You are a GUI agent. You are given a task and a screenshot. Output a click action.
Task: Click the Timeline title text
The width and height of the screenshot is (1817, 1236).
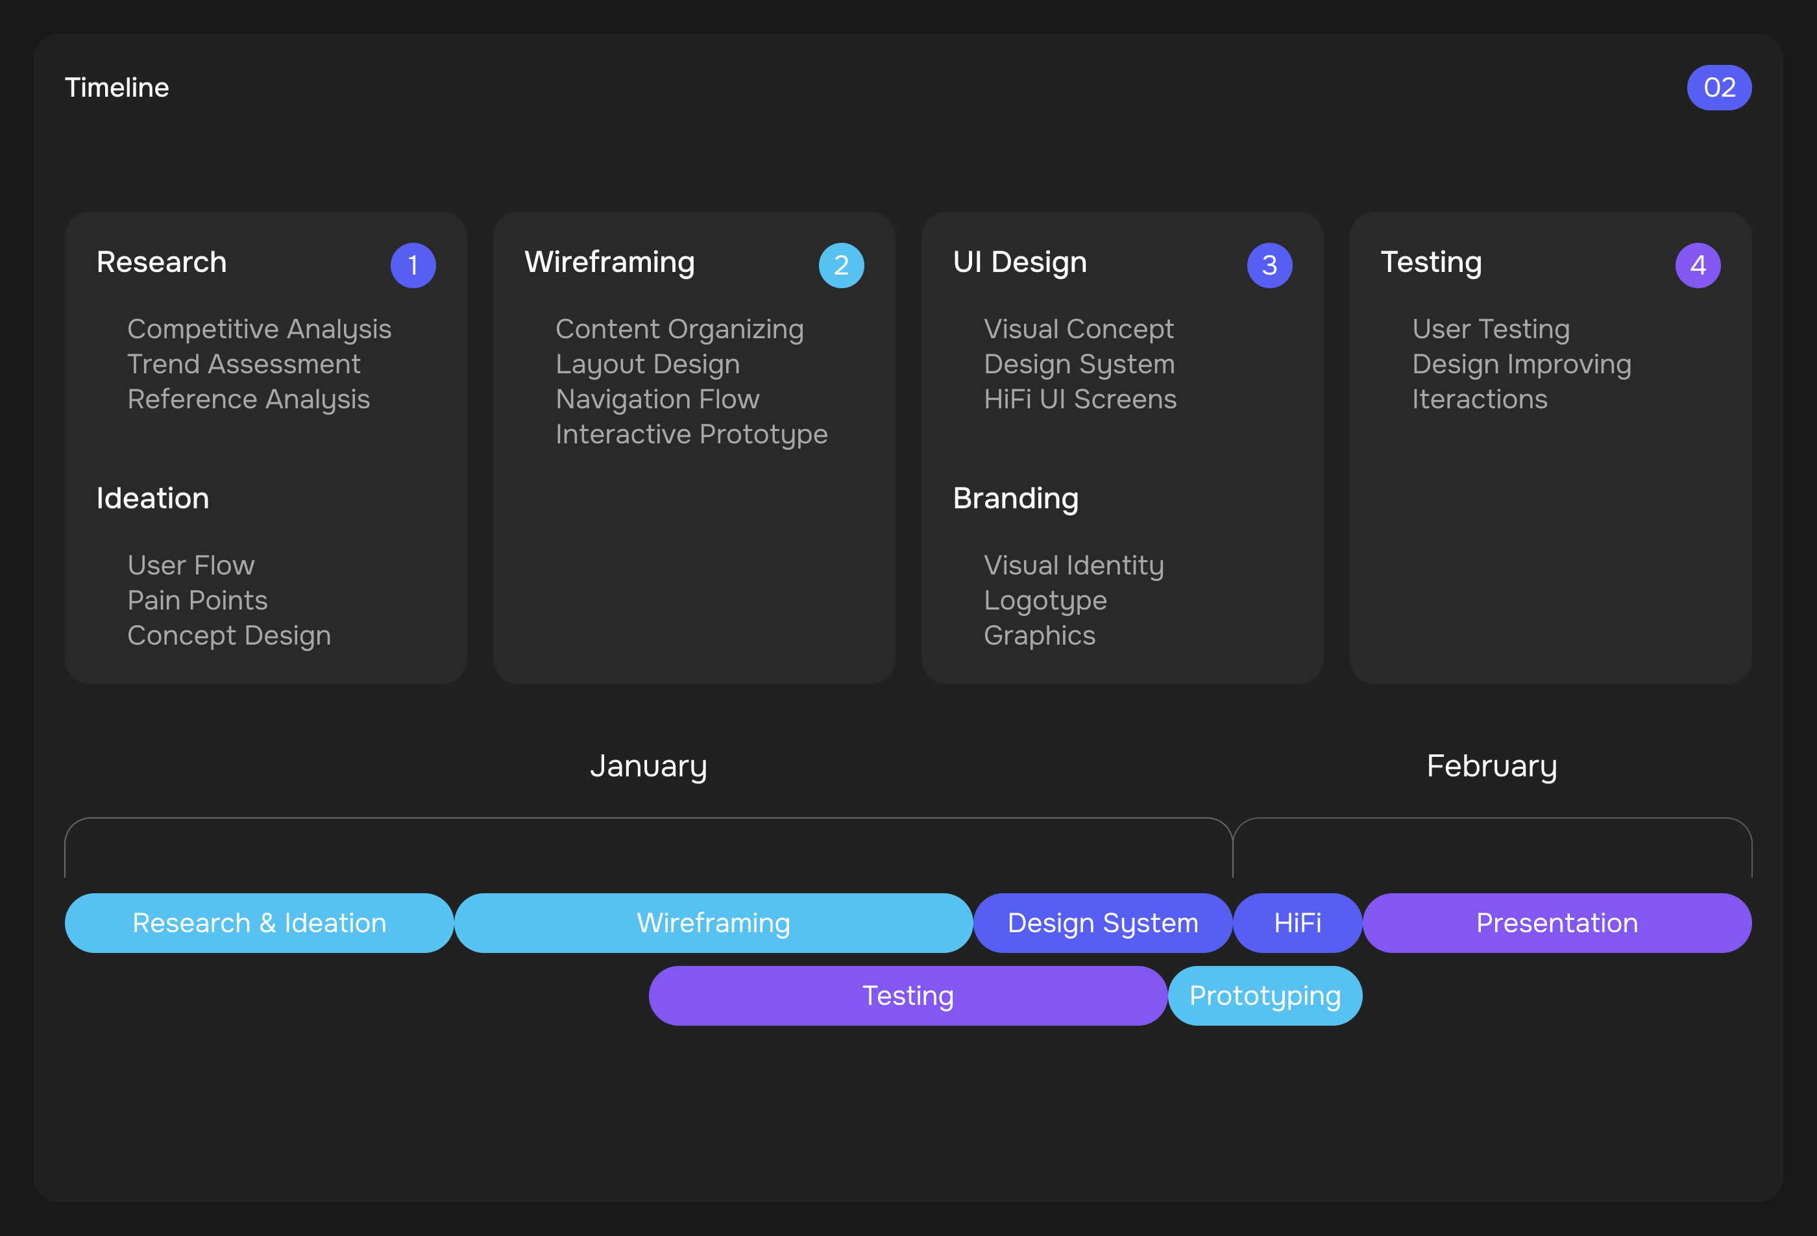point(117,88)
